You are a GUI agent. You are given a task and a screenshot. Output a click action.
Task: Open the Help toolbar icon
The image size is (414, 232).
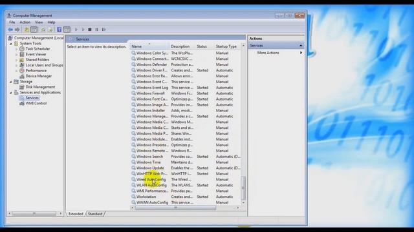(59, 30)
